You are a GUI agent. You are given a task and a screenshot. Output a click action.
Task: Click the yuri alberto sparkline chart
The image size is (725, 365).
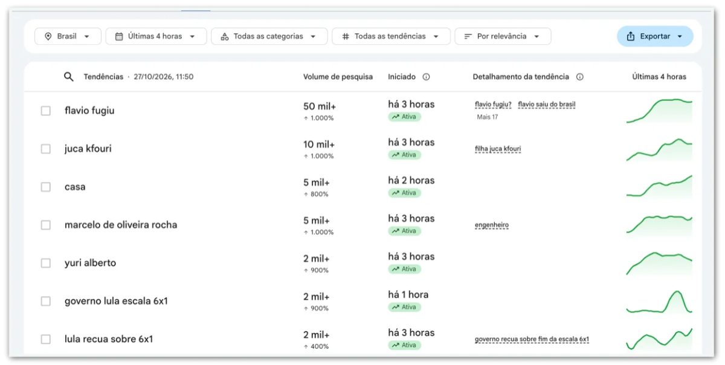(x=659, y=263)
